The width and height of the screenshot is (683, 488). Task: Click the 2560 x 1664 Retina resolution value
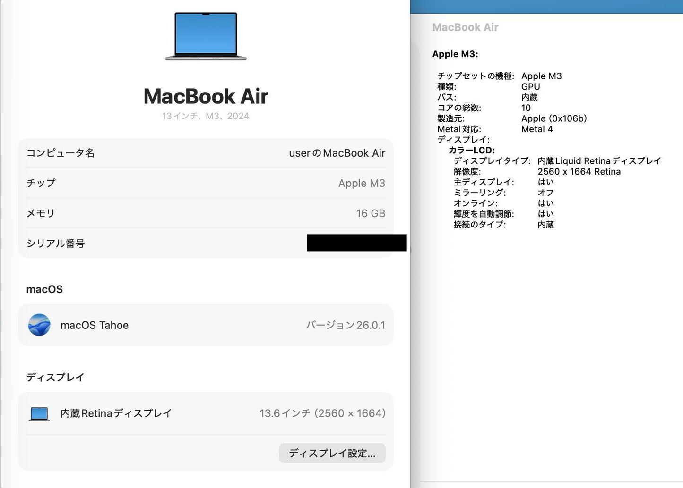tap(579, 171)
